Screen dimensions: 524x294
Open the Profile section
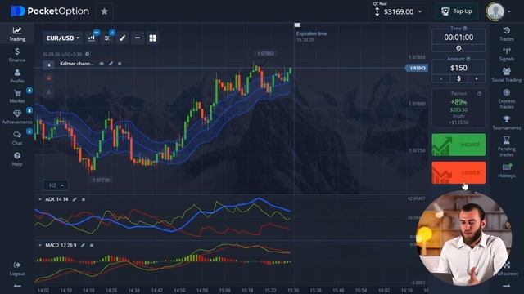17,76
